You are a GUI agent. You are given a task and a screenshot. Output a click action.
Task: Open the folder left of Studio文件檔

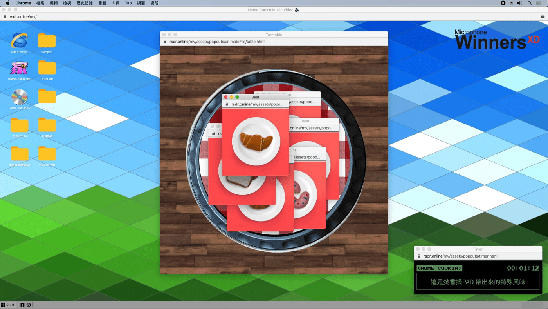tap(19, 156)
